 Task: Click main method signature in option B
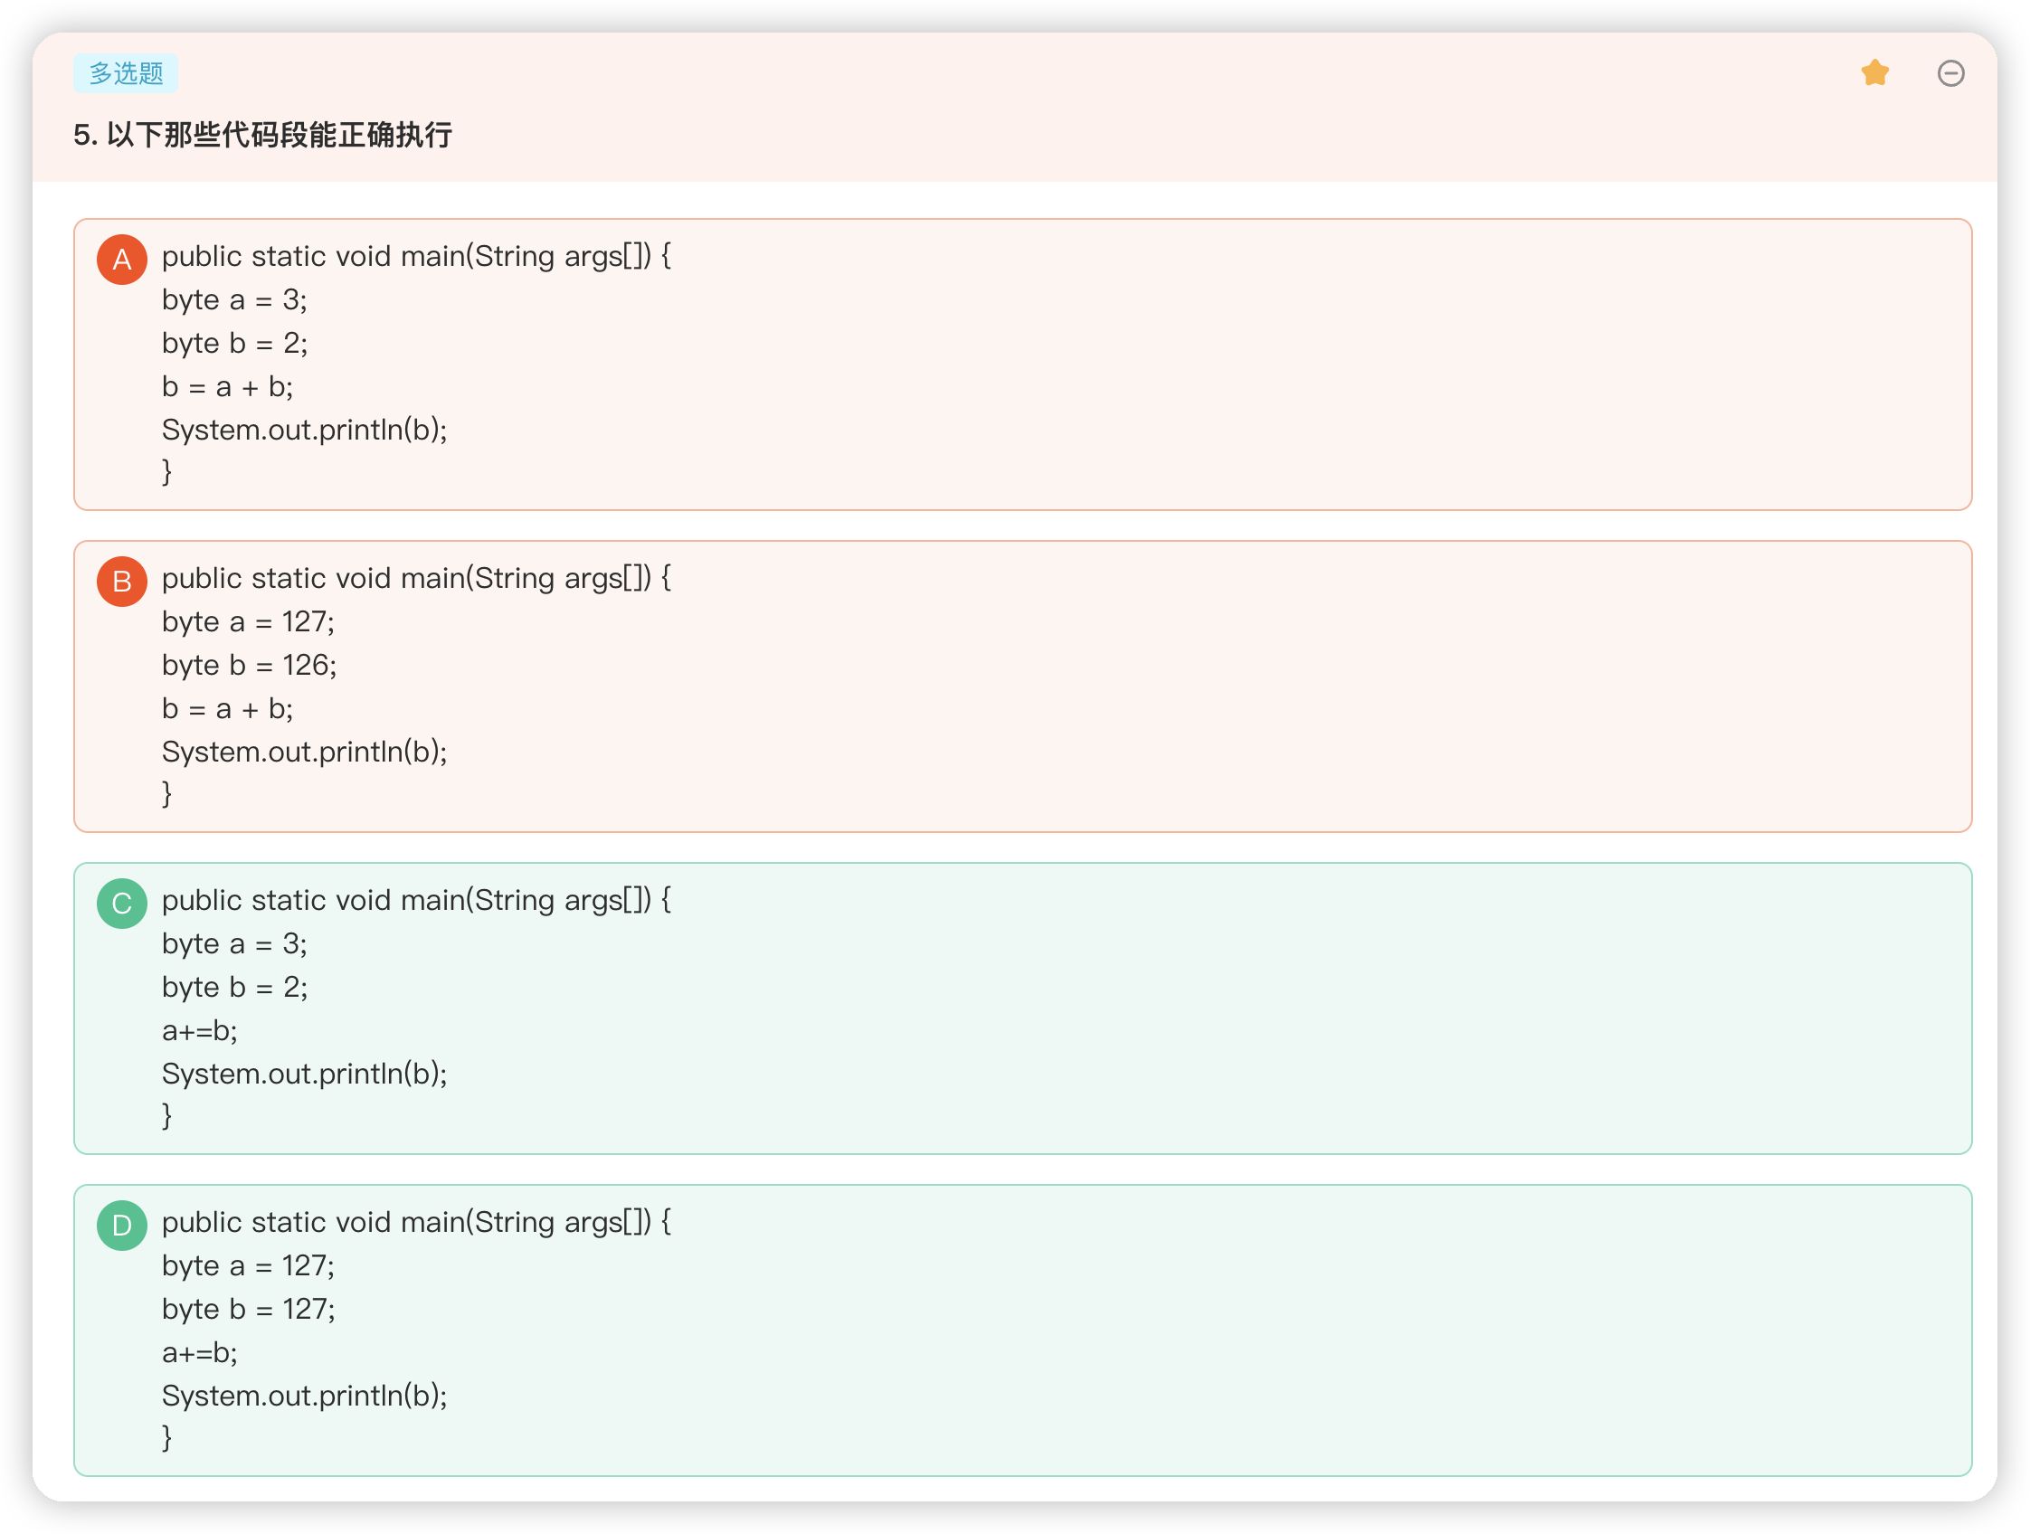click(417, 578)
